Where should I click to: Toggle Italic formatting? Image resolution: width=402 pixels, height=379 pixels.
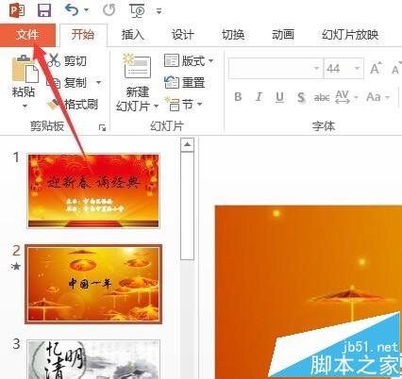pyautogui.click(x=259, y=97)
